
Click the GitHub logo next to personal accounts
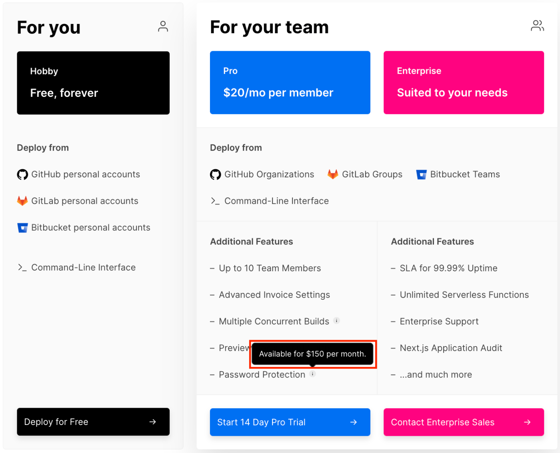[x=22, y=174]
